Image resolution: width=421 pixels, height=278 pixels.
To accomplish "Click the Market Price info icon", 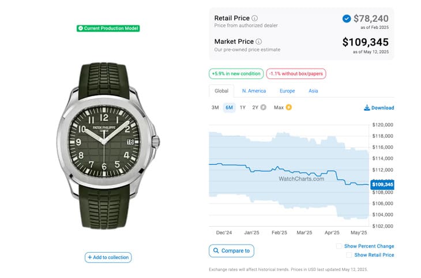I will point(258,42).
